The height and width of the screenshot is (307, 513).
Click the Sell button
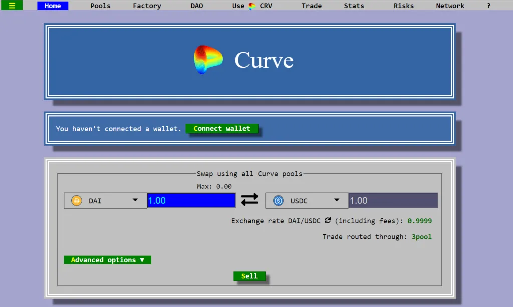[x=249, y=276]
